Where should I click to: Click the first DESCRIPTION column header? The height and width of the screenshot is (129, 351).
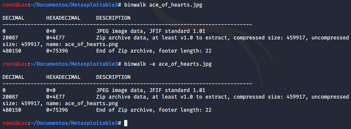[113, 18]
